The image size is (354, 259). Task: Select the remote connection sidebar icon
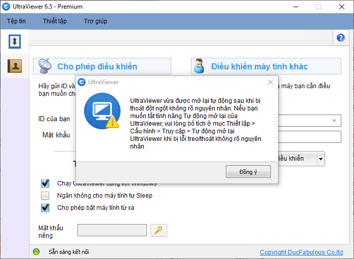click(x=15, y=42)
